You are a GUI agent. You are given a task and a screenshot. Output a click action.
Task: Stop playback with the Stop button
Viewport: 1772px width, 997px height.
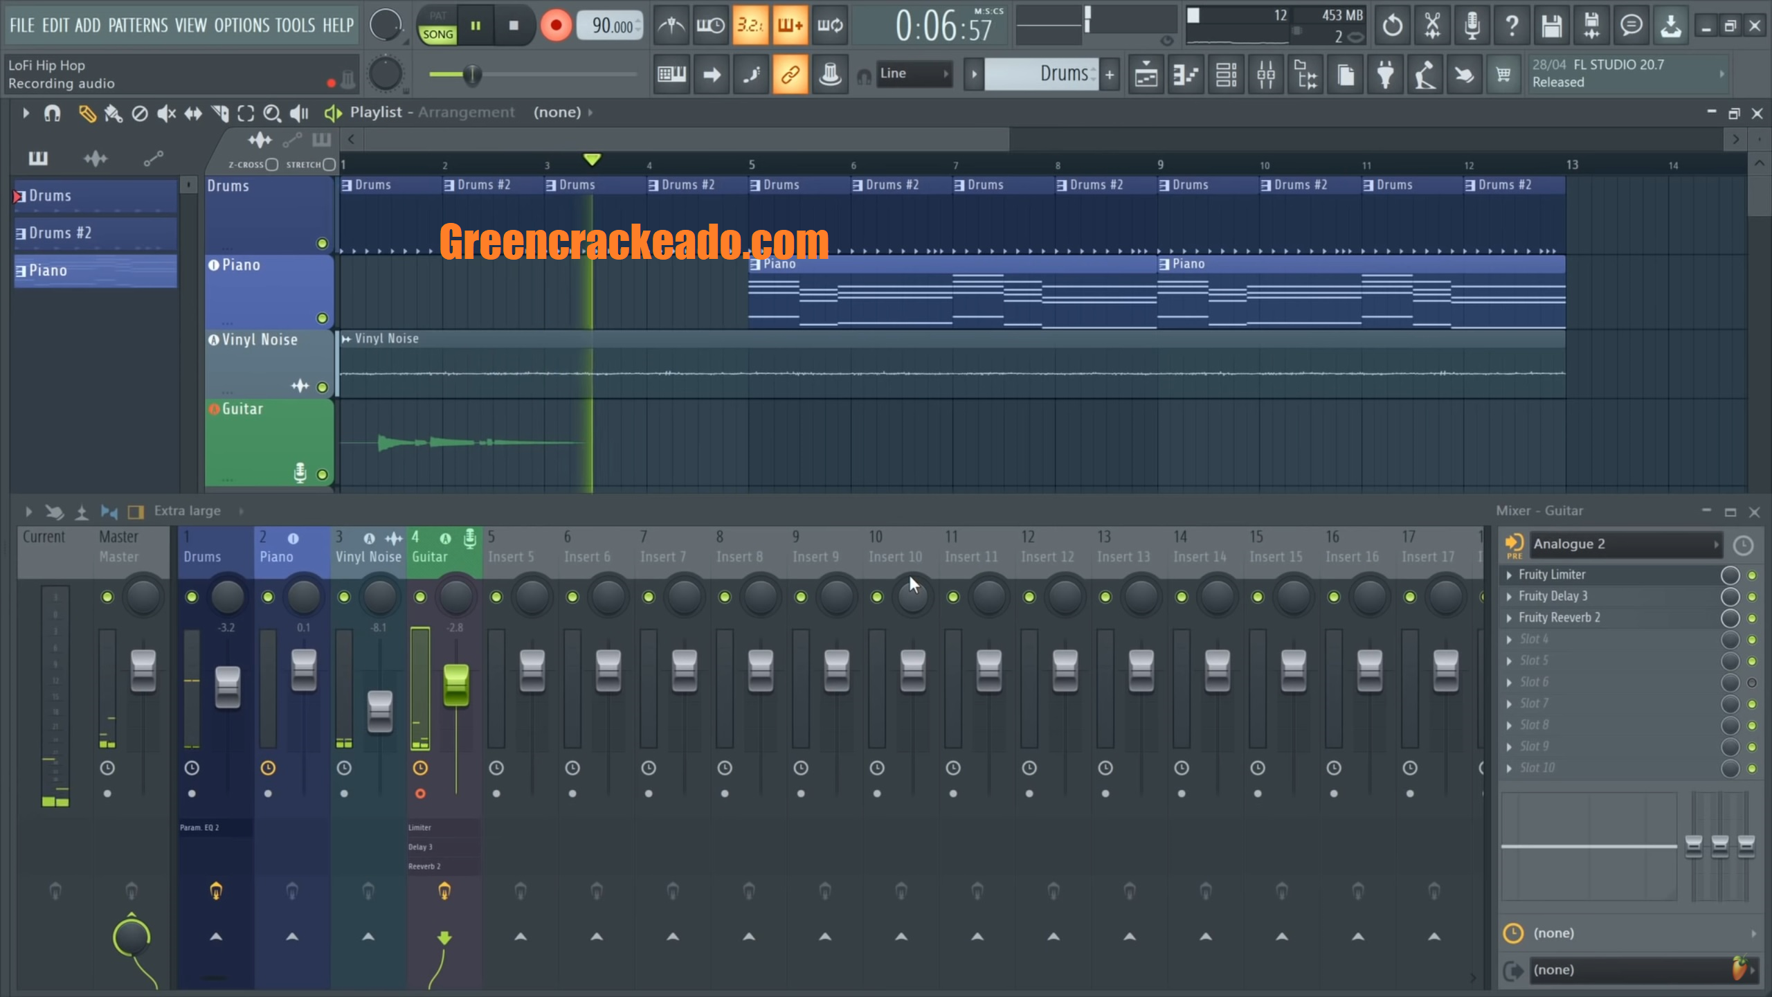pyautogui.click(x=514, y=26)
